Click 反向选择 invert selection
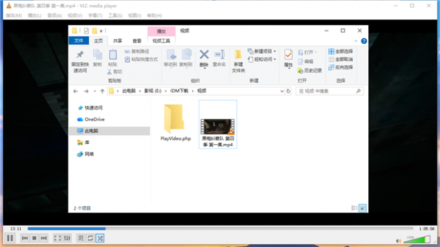Viewport: 440px width, 247px height. click(x=340, y=68)
